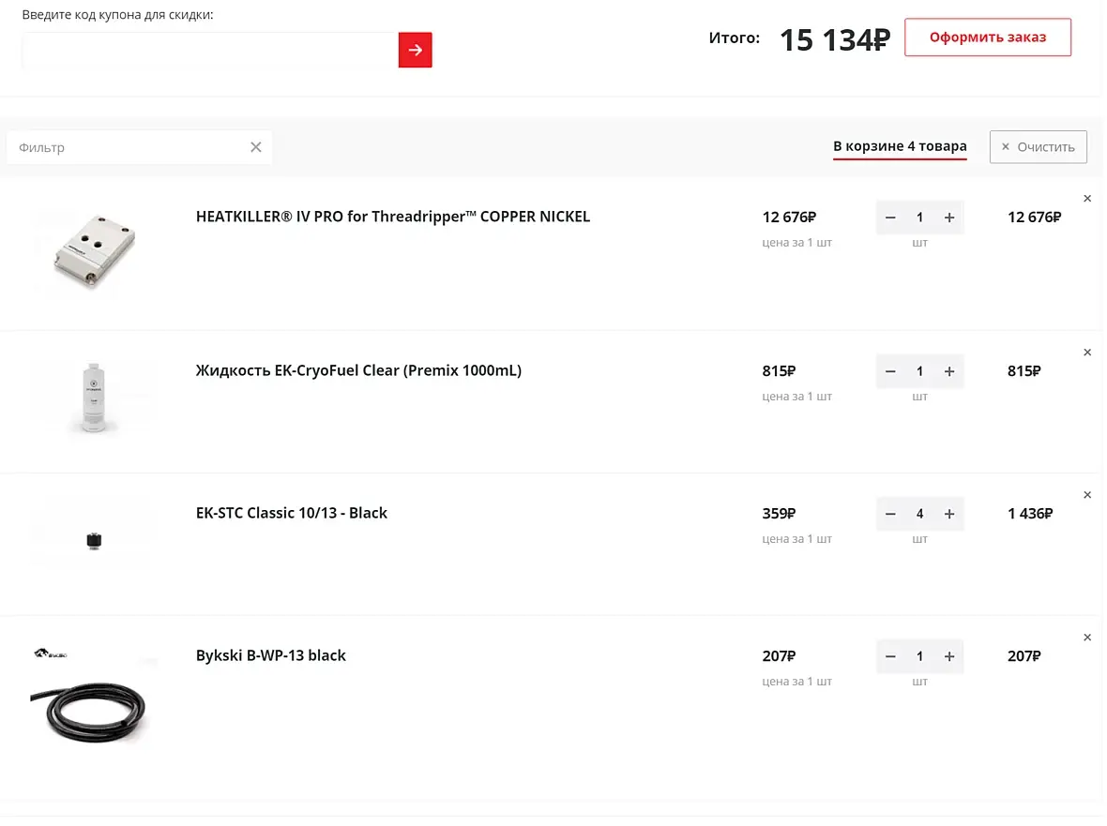The width and height of the screenshot is (1107, 826).
Task: Open Bykski B-WP-13 black product link
Action: [x=271, y=655]
